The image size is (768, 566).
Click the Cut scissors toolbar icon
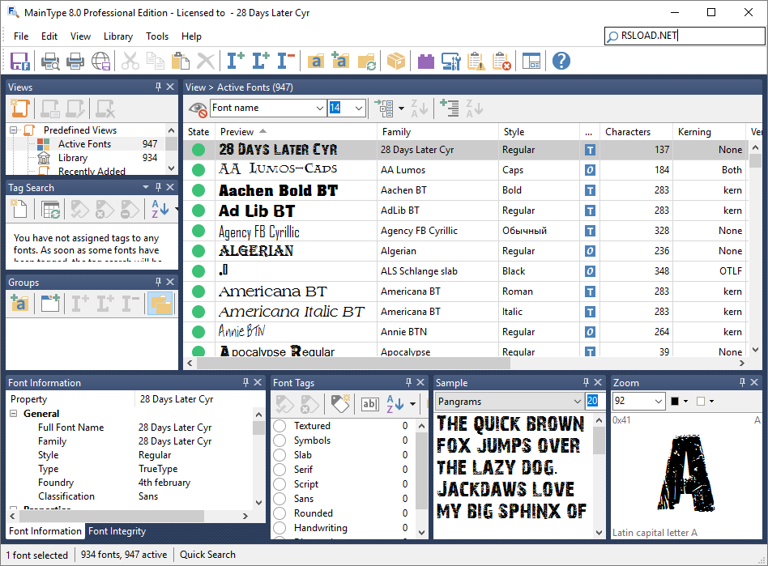129,61
